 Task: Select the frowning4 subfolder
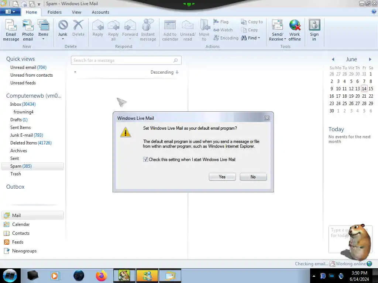[23, 112]
